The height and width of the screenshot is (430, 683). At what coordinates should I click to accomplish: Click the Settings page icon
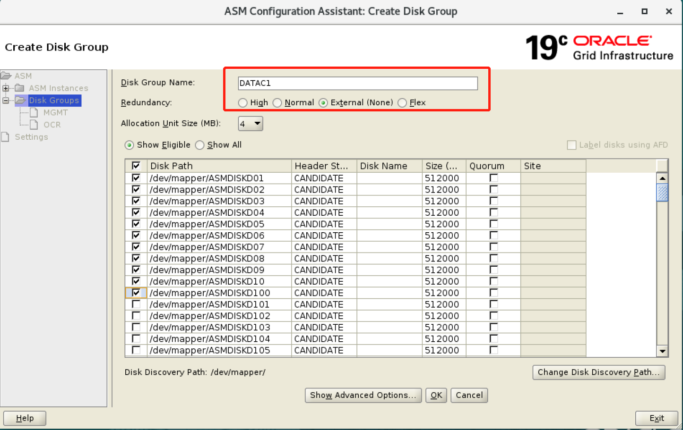pos(5,137)
